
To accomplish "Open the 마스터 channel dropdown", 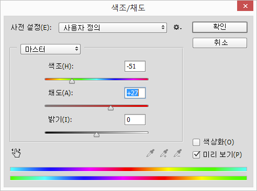I will coord(50,49).
